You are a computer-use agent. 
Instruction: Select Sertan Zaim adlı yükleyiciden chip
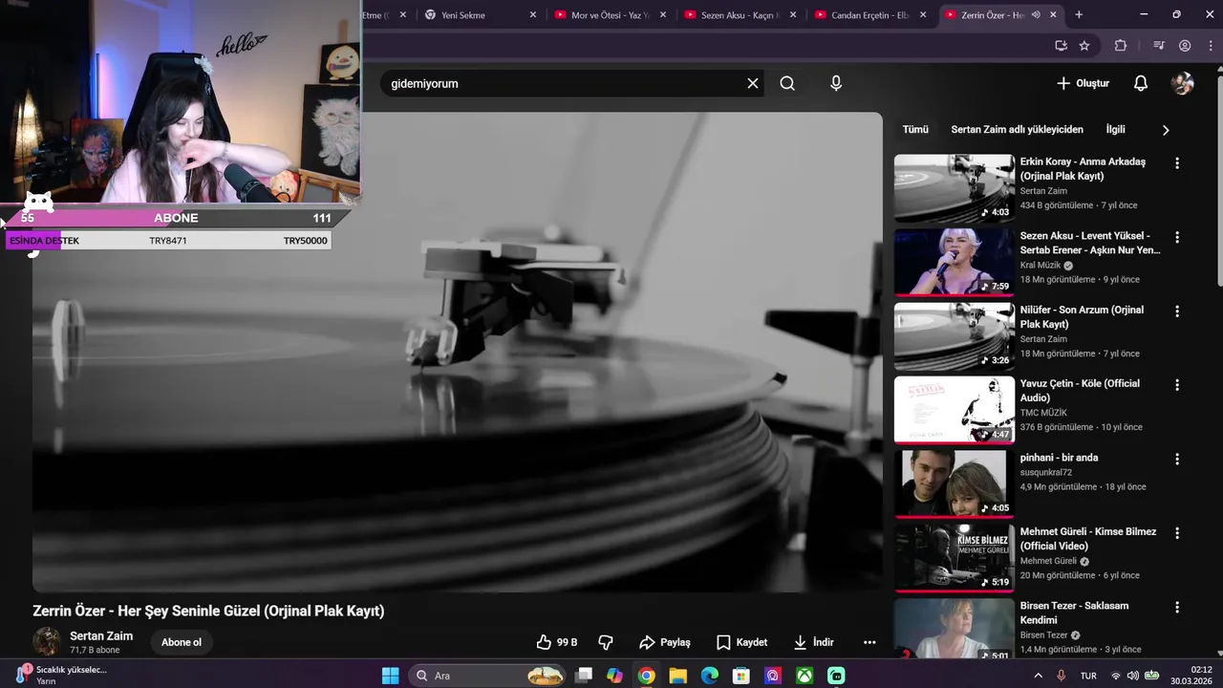click(x=1017, y=129)
